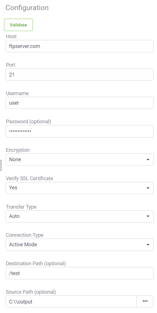The height and width of the screenshot is (313, 157).
Task: Focus the Source Path field with C:\\output
Action: [x=71, y=302]
